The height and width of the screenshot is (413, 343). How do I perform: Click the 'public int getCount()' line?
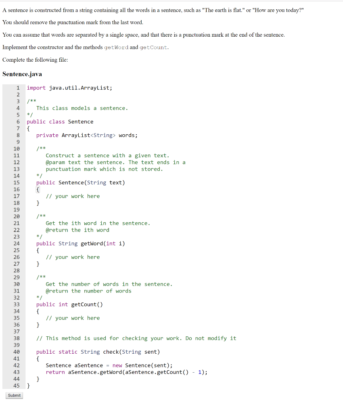[69, 305]
